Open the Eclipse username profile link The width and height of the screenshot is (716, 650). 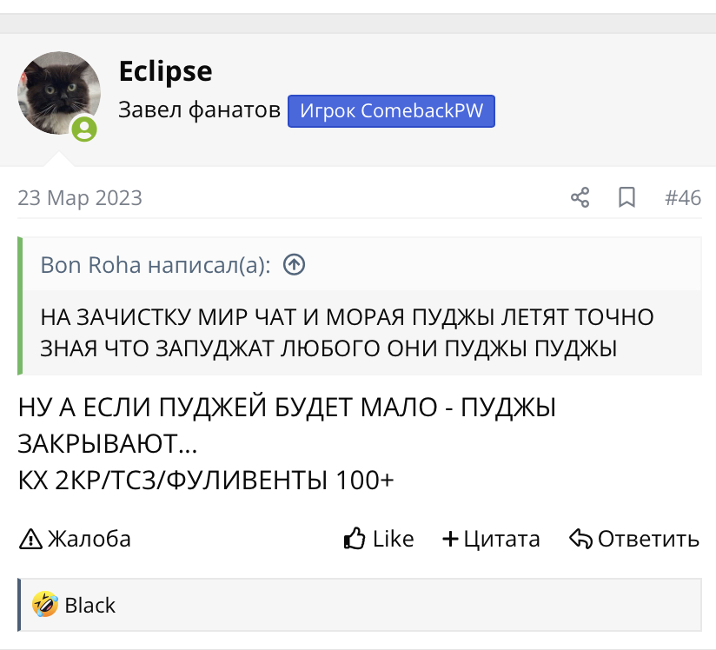tap(165, 71)
